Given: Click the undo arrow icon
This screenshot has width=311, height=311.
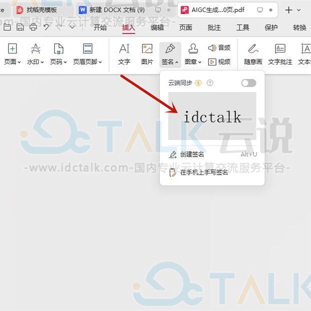Looking at the screenshot, I should click(x=46, y=27).
